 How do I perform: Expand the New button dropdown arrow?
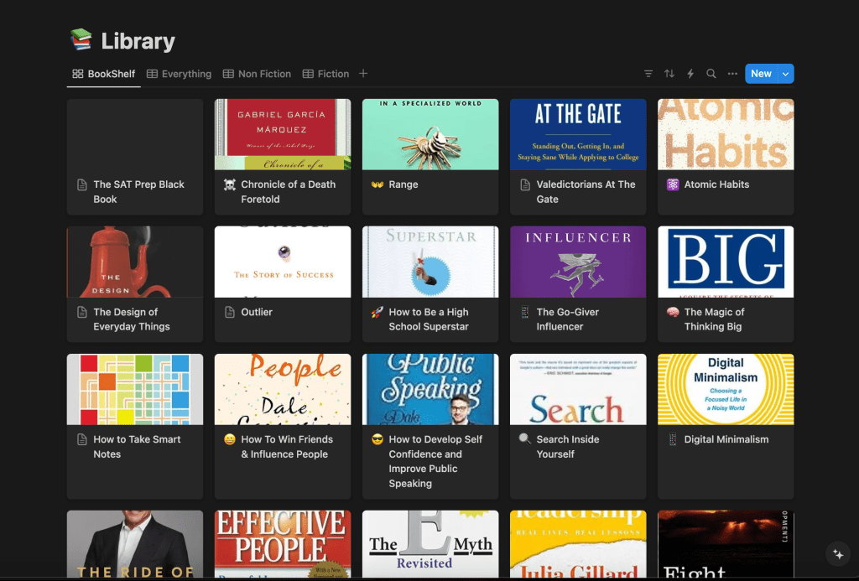coord(786,74)
